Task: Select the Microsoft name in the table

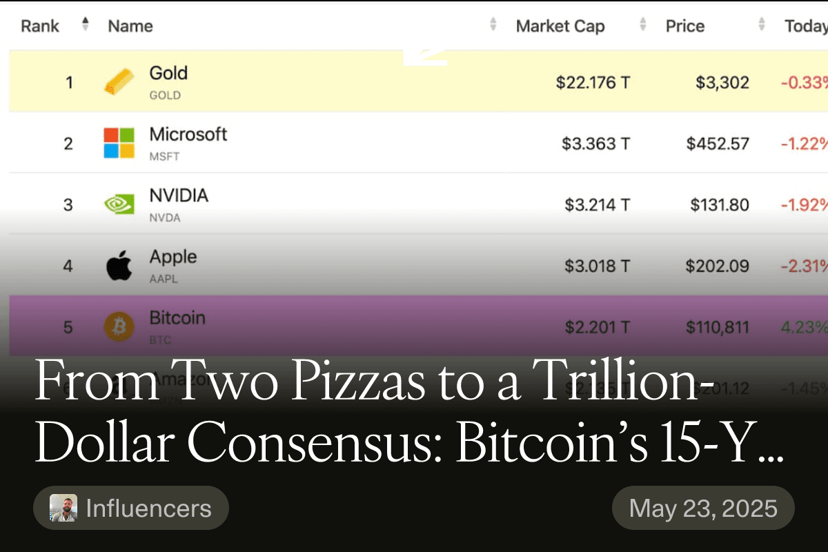Action: tap(188, 134)
